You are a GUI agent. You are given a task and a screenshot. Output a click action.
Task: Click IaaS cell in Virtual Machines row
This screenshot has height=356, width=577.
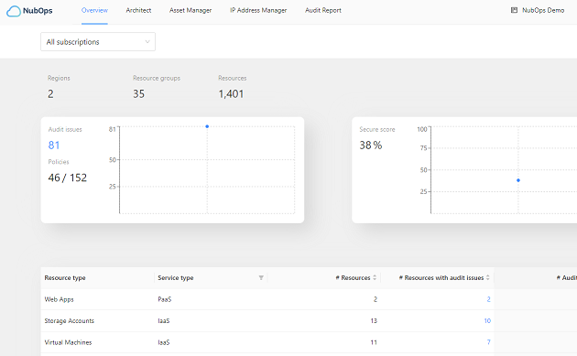[164, 342]
